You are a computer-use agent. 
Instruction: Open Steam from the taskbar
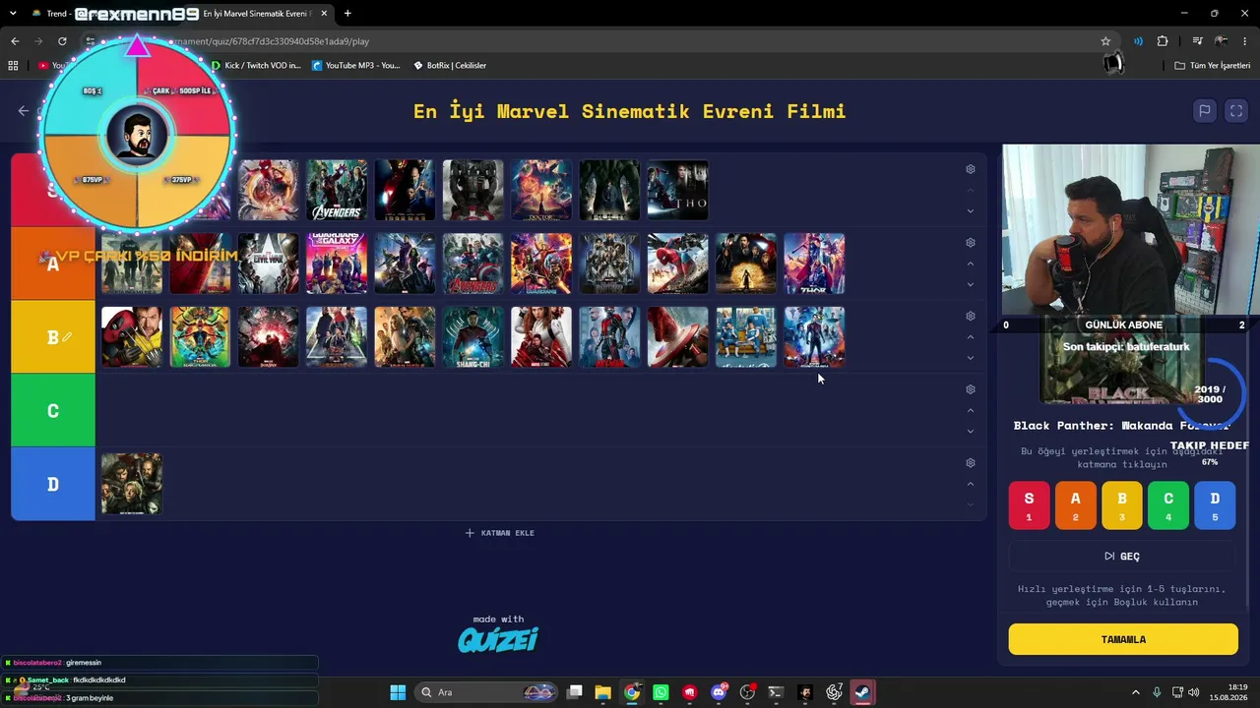pyautogui.click(x=862, y=692)
